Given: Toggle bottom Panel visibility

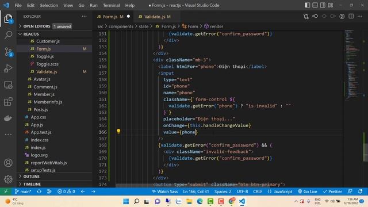Looking at the screenshot, I should 315,5.
